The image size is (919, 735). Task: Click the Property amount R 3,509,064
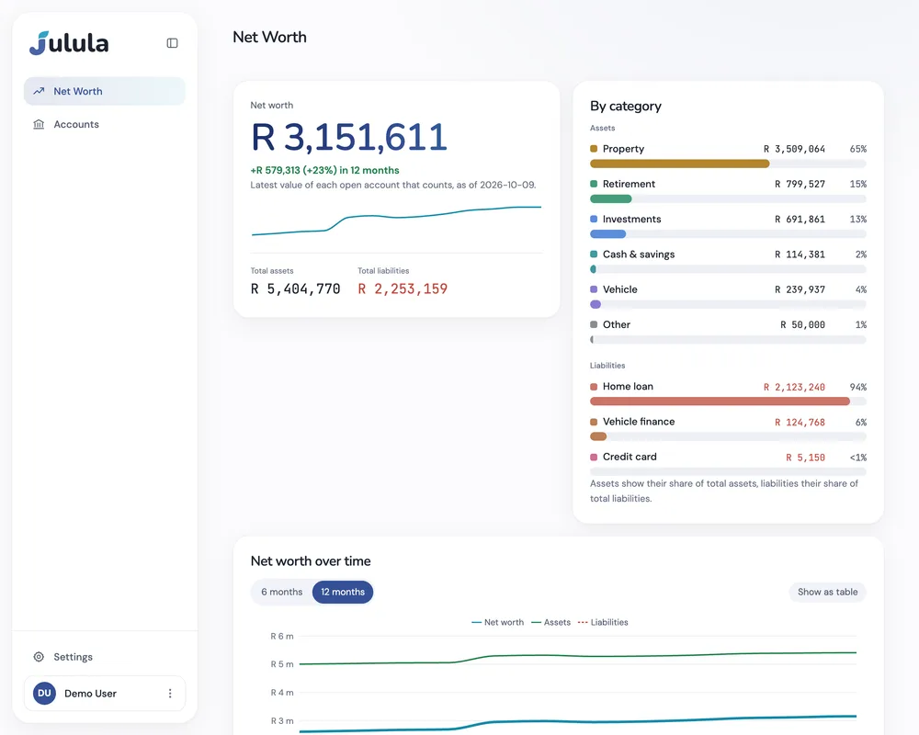click(x=794, y=149)
